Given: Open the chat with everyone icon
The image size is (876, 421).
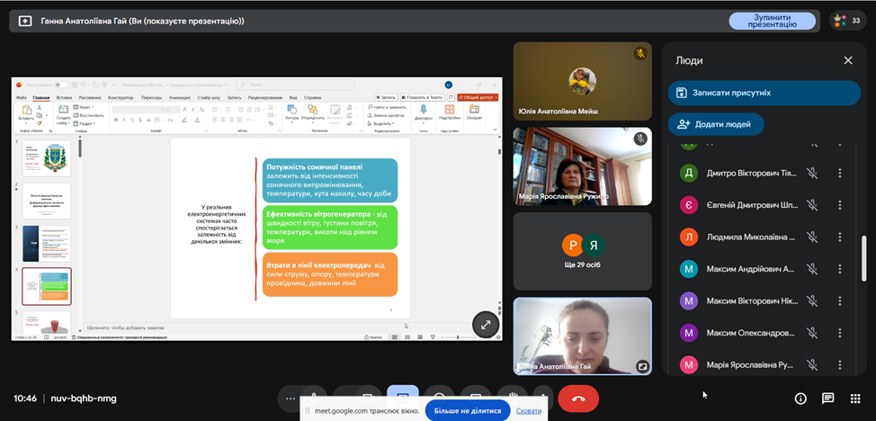Looking at the screenshot, I should tap(828, 399).
